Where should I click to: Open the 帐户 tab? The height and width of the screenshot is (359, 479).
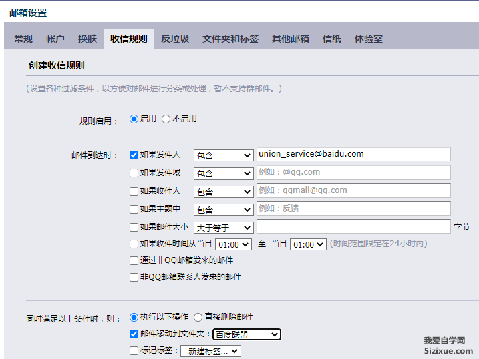point(55,39)
